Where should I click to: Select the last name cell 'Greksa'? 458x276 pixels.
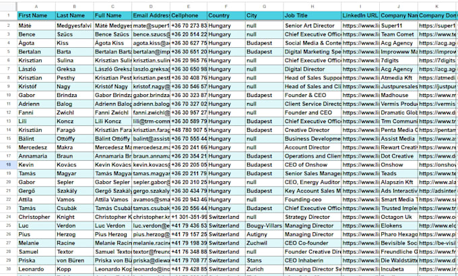(x=75, y=69)
